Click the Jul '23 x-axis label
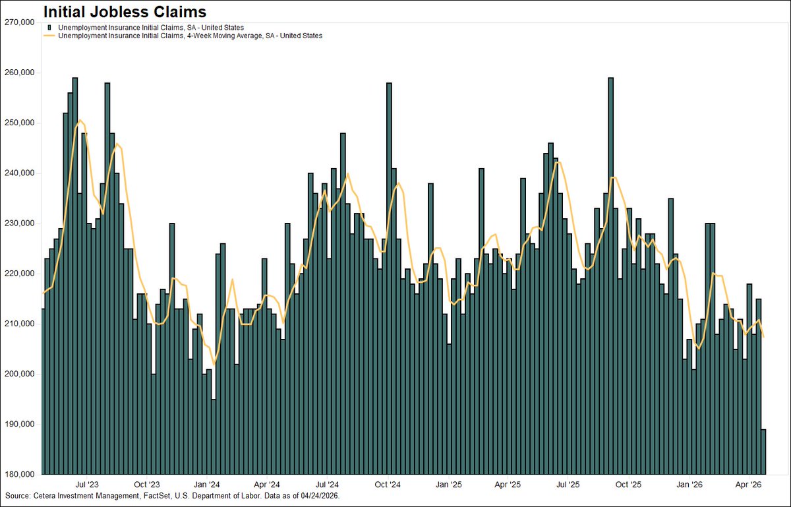Screen dimensions: 791x507 [88, 484]
